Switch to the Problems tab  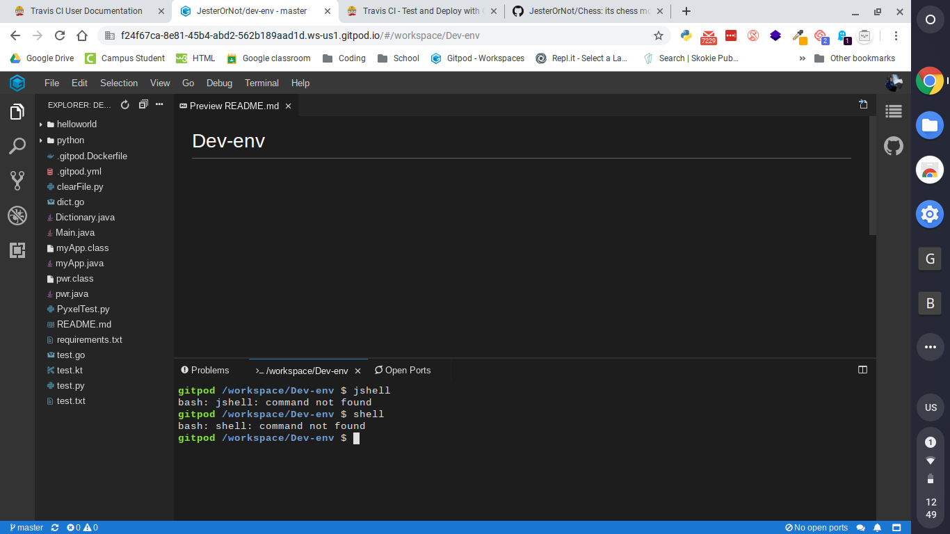pos(205,370)
